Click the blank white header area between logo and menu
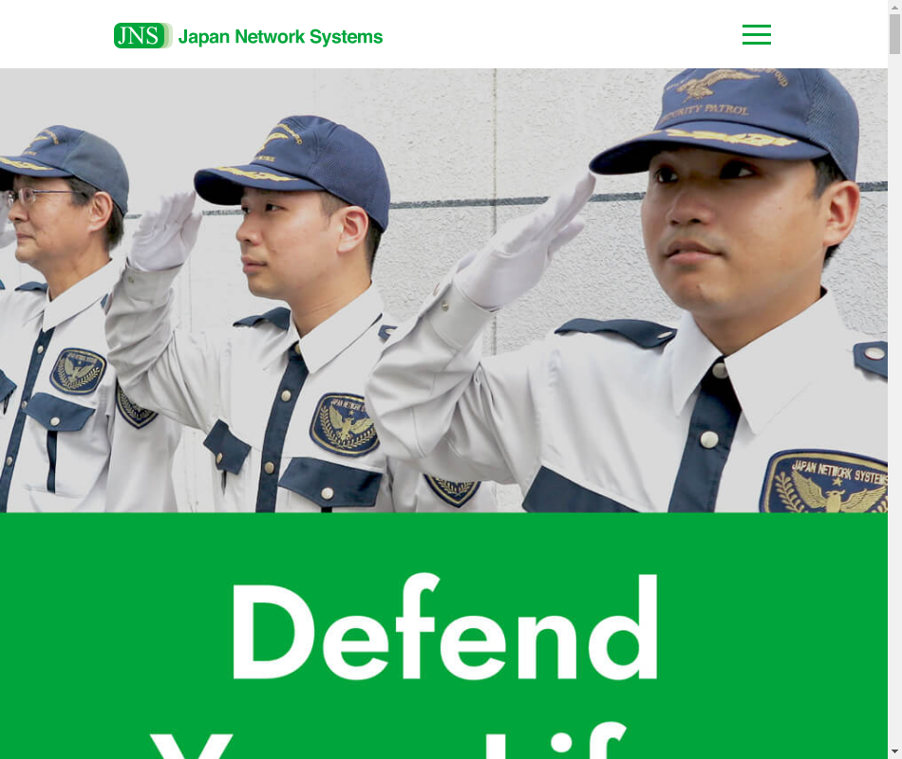The image size is (902, 759). click(561, 34)
